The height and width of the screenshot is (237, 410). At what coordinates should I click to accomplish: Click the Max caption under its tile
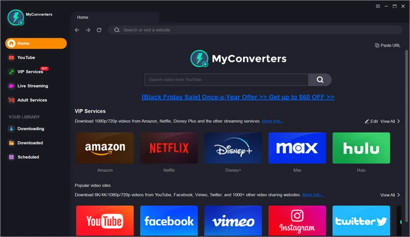297,170
